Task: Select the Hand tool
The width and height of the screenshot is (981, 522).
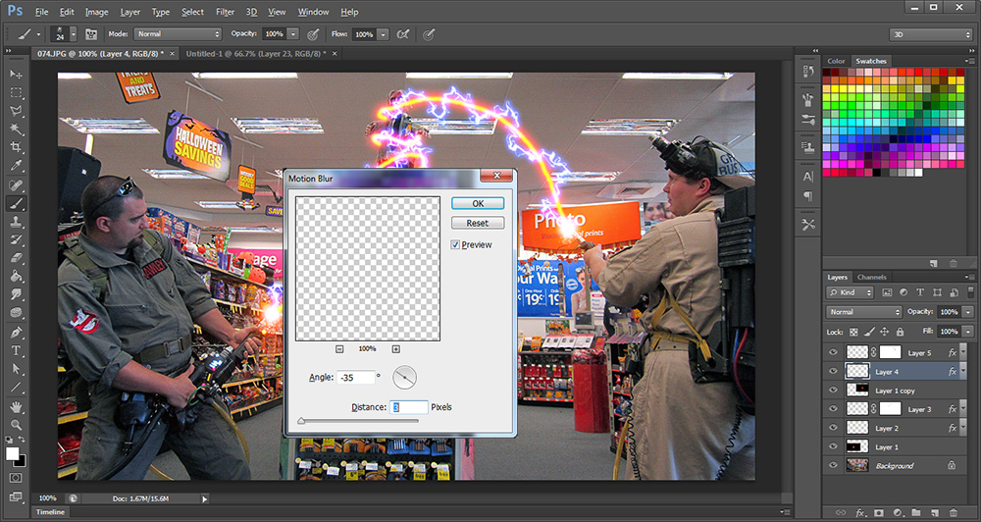Action: tap(17, 407)
